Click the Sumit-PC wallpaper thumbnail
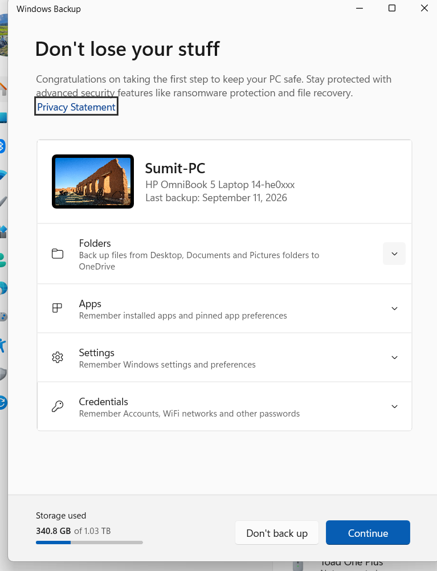 pyautogui.click(x=93, y=181)
